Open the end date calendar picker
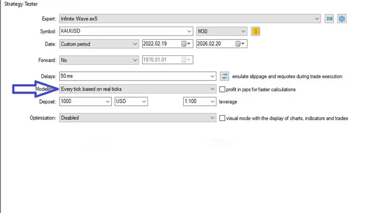The width and height of the screenshot is (387, 213). coord(238,44)
